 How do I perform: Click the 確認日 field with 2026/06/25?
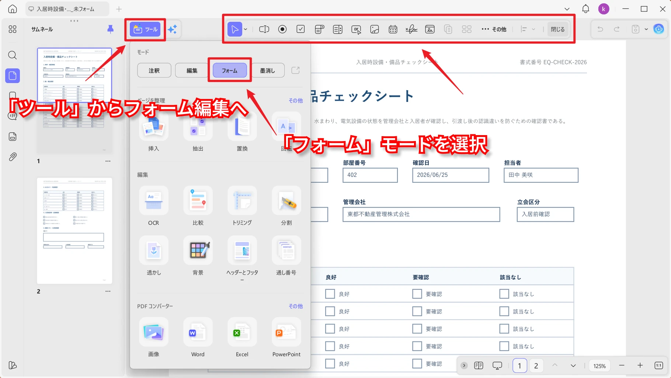[451, 175]
